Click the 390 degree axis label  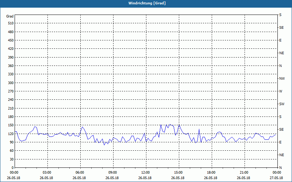11,57
